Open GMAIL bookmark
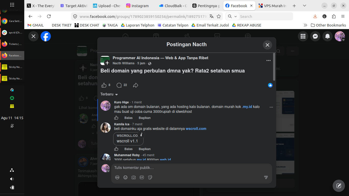 36,25
